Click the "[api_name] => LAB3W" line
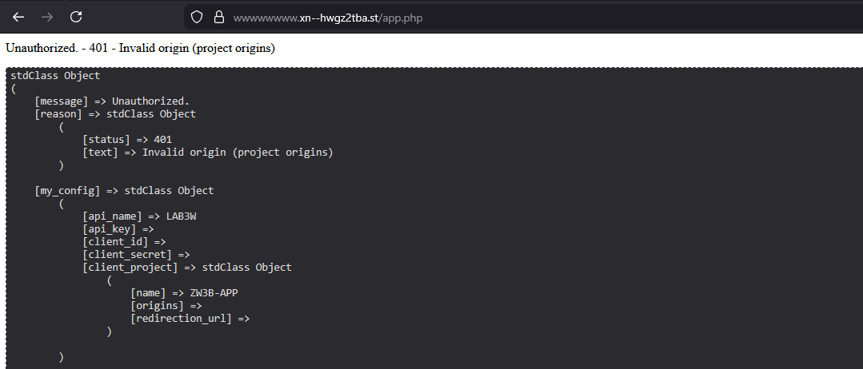Viewport: 863px width, 369px height. (139, 216)
